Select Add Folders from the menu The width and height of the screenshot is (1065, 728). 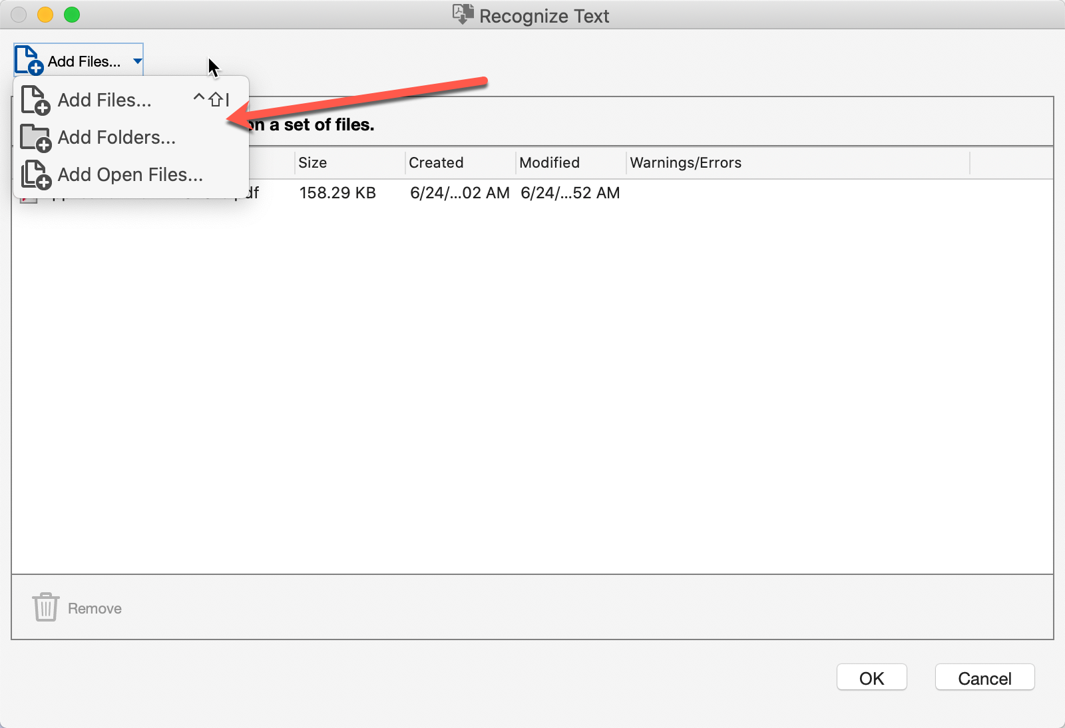(115, 137)
